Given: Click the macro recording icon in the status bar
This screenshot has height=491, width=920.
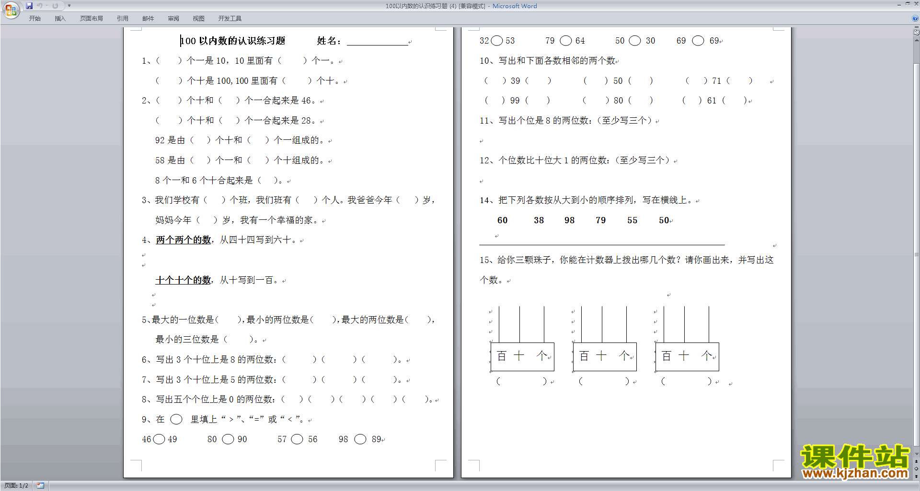Looking at the screenshot, I should click(40, 486).
